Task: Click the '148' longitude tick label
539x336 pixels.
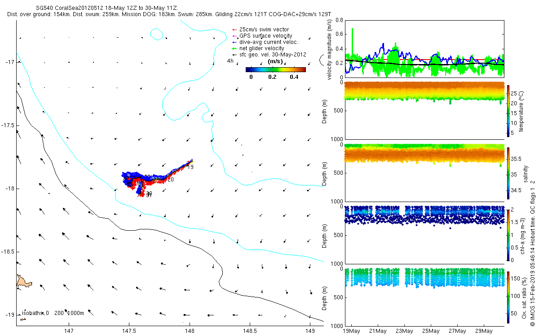Action: point(190,331)
